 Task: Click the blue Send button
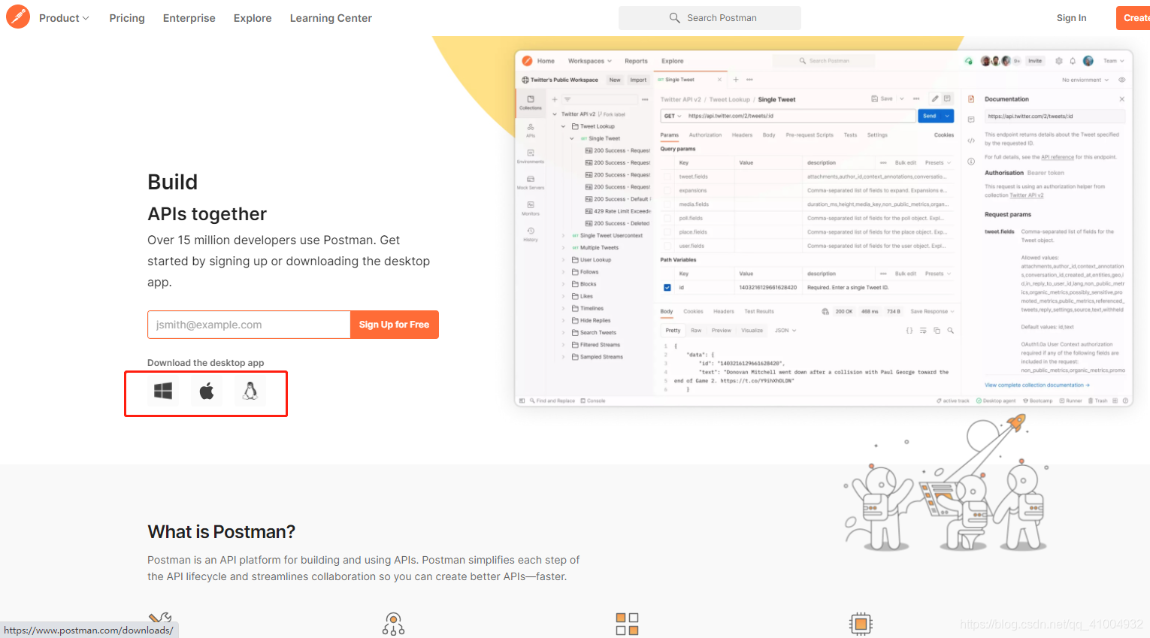point(930,116)
